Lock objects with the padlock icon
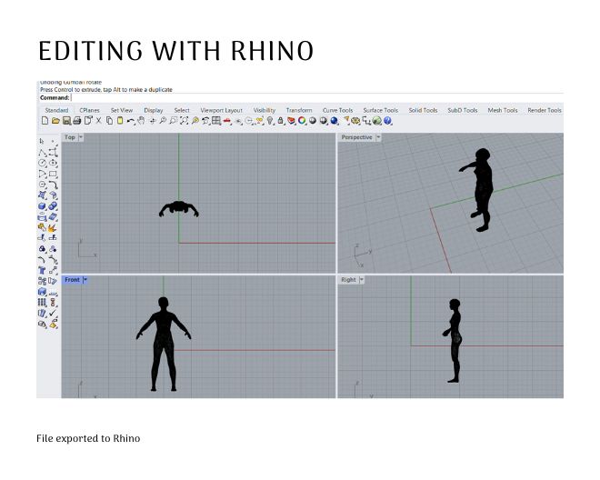Viewport: 600px width, 480px height. pyautogui.click(x=281, y=121)
